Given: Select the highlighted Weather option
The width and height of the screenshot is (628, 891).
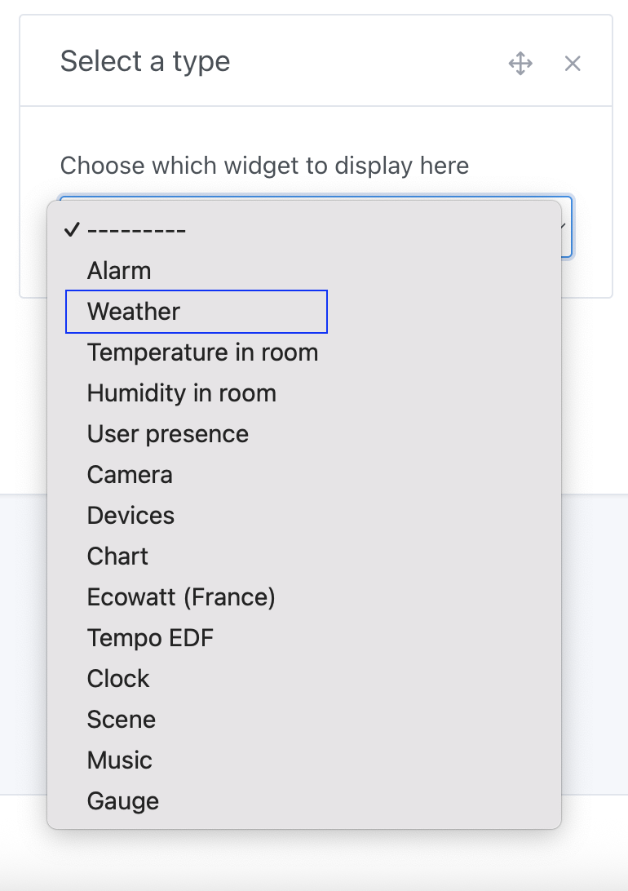Looking at the screenshot, I should [133, 311].
